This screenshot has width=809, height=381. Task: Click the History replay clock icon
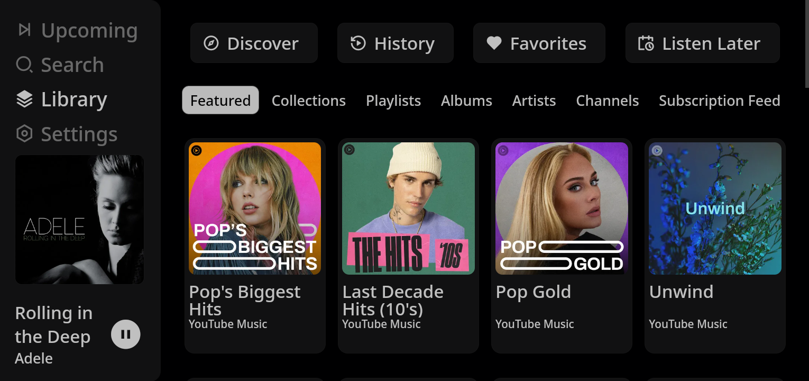point(358,43)
